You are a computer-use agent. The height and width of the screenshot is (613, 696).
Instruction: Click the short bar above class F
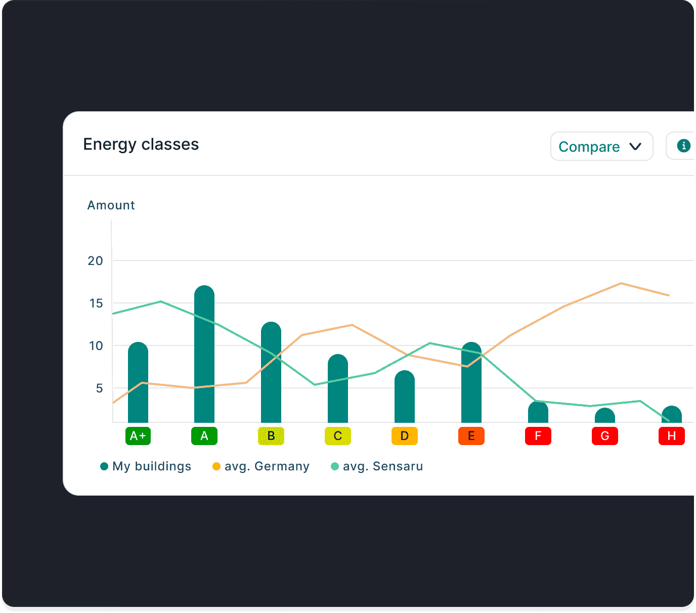pyautogui.click(x=538, y=412)
